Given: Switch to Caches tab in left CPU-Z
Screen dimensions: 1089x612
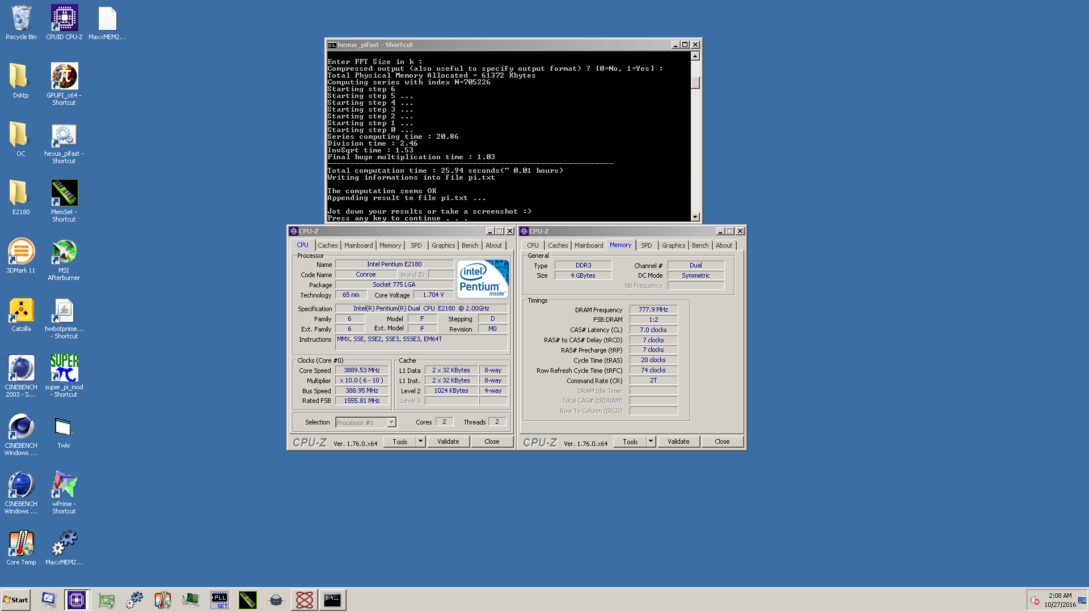Looking at the screenshot, I should [x=327, y=245].
